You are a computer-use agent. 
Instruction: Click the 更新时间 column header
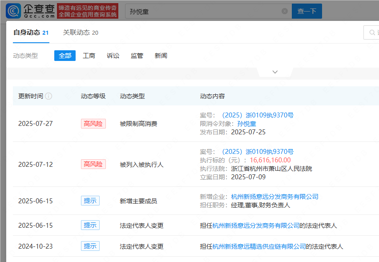pyautogui.click(x=31, y=96)
